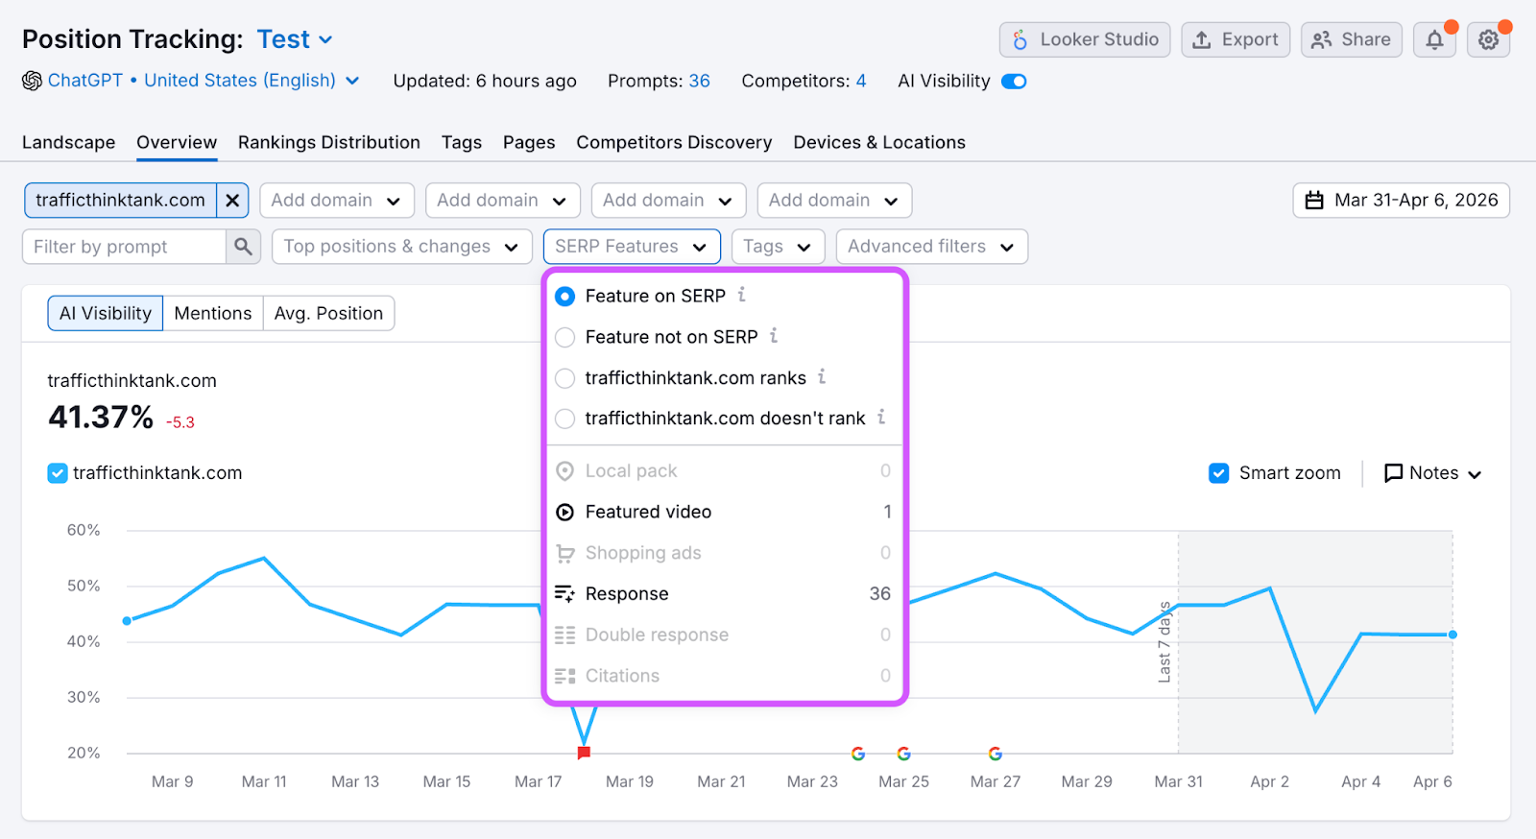Remove the traffichinktank.com domain with X
1536x839 pixels.
pos(232,201)
